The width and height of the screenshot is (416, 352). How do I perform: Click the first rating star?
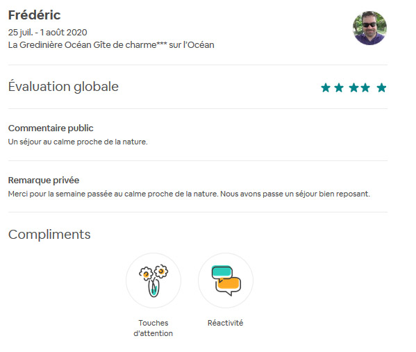[x=326, y=87]
